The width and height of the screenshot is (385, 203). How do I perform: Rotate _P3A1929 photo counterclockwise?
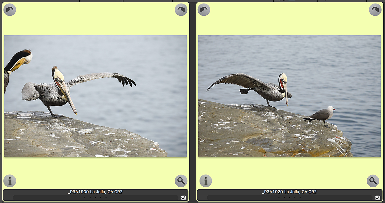[x=204, y=10]
